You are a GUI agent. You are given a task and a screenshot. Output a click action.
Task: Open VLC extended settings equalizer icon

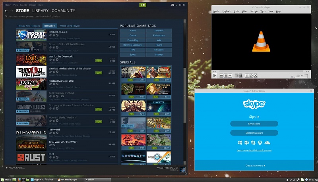(x=240, y=75)
